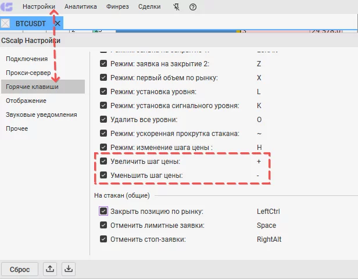The width and height of the screenshot is (358, 279).
Task: Toggle 'Закрыть позицию по рынку' checkbox
Action: click(x=103, y=211)
